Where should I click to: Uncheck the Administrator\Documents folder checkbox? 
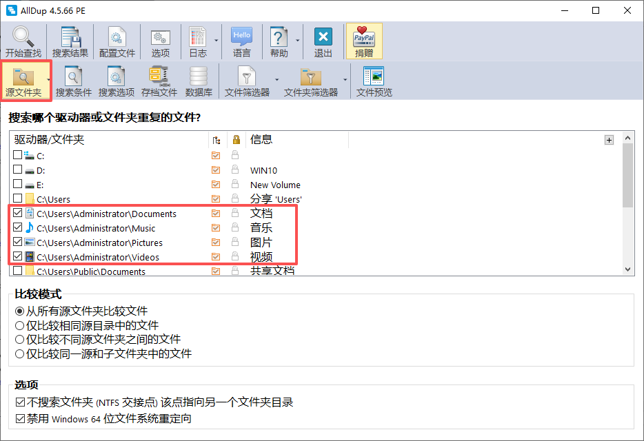click(x=17, y=213)
